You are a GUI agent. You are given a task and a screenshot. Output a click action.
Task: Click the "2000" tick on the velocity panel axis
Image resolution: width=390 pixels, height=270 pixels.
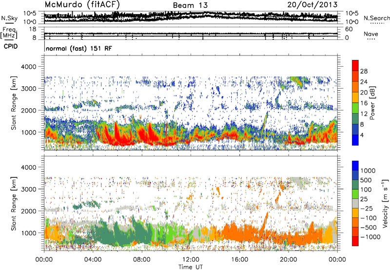(x=29, y=211)
